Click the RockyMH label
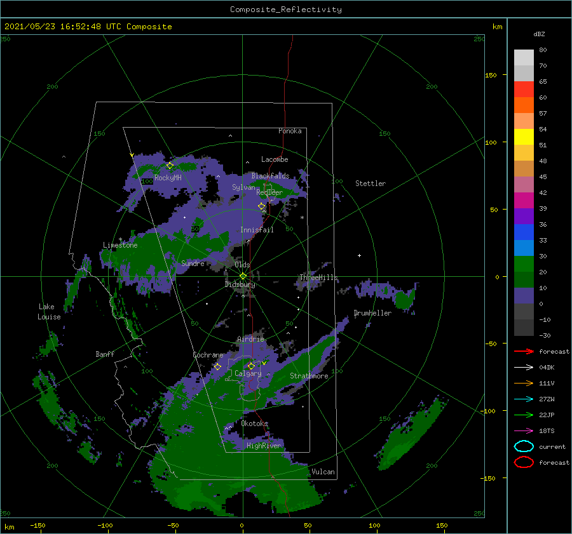The height and width of the screenshot is (534, 572). coord(168,178)
